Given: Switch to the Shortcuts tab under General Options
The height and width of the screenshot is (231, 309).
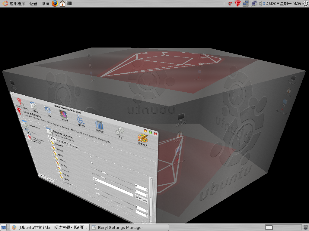Looking at the screenshot, I should tap(74, 146).
